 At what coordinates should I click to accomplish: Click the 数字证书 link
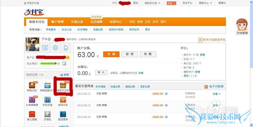134,29
